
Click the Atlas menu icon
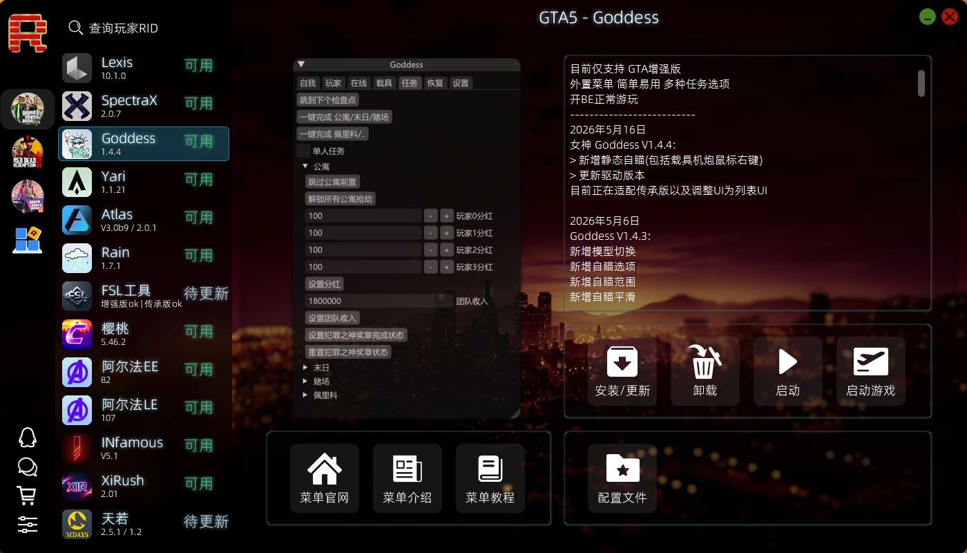[x=77, y=220]
